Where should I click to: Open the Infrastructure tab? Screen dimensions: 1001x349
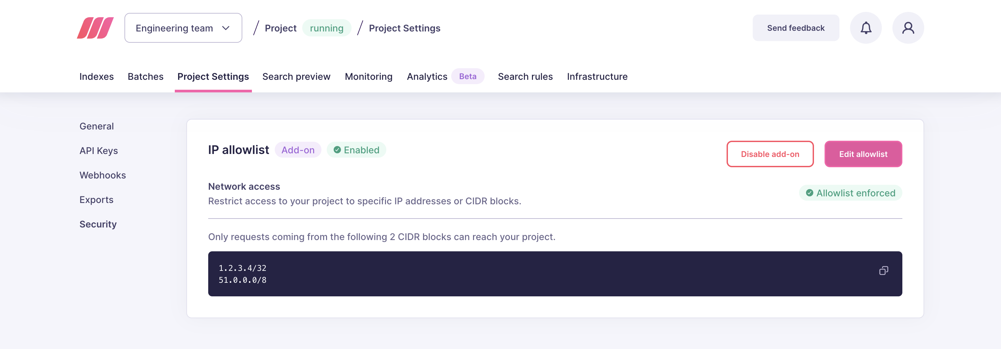point(597,76)
